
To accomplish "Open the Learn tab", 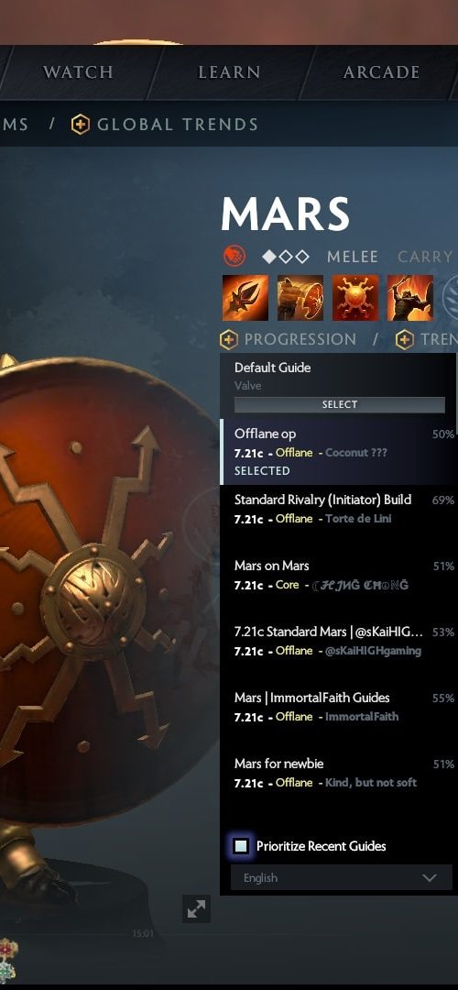I will pyautogui.click(x=229, y=72).
